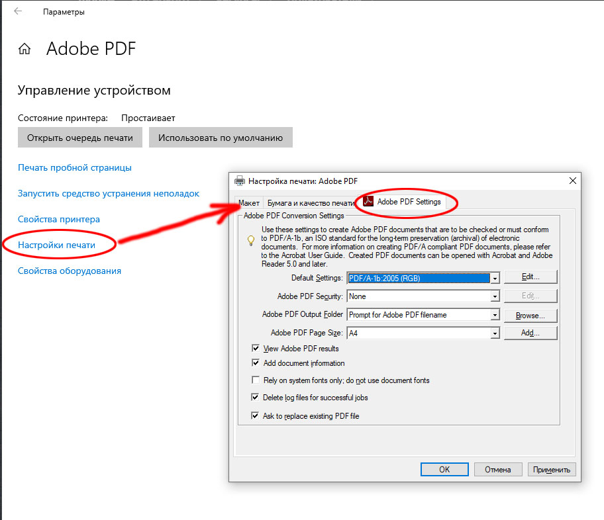Click the Отмена button
604x520 pixels.
pos(498,470)
